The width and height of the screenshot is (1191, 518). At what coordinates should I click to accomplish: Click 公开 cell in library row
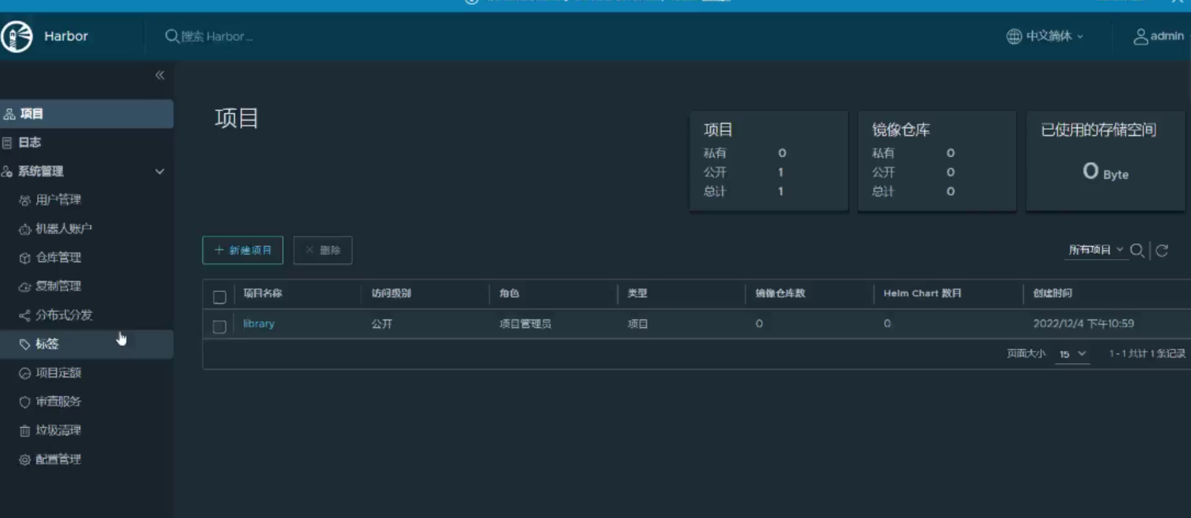coord(382,324)
